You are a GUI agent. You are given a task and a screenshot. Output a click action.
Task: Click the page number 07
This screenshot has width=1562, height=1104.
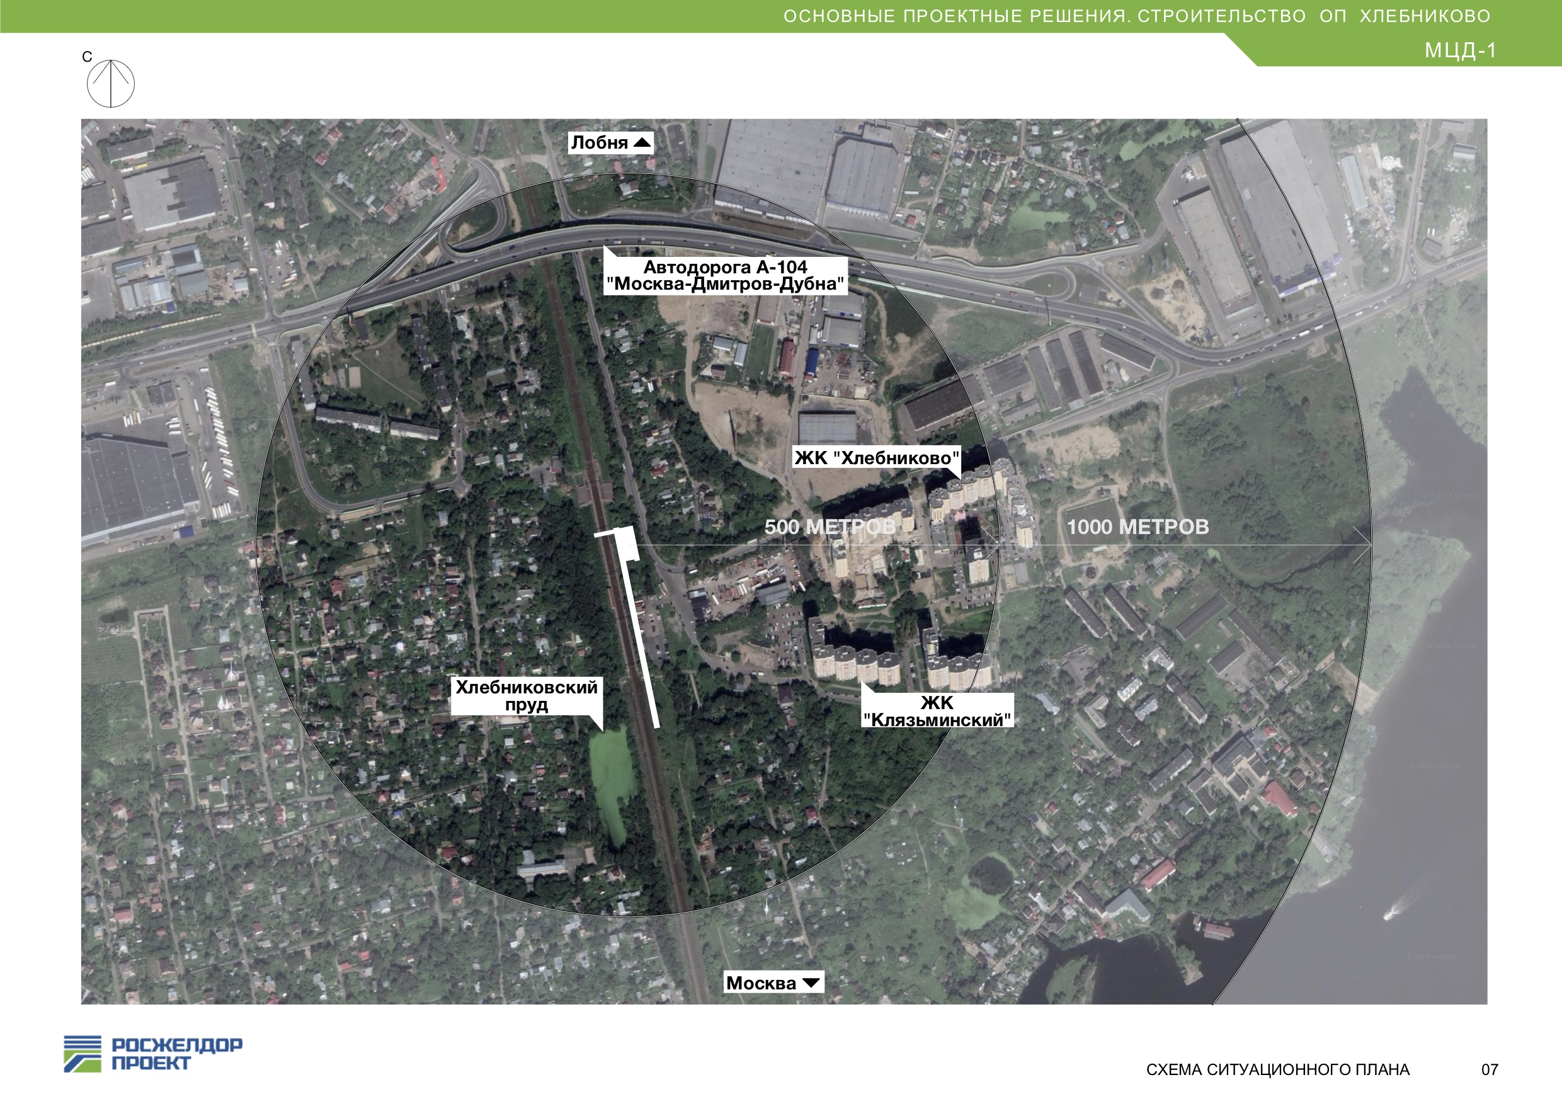click(x=1489, y=1070)
